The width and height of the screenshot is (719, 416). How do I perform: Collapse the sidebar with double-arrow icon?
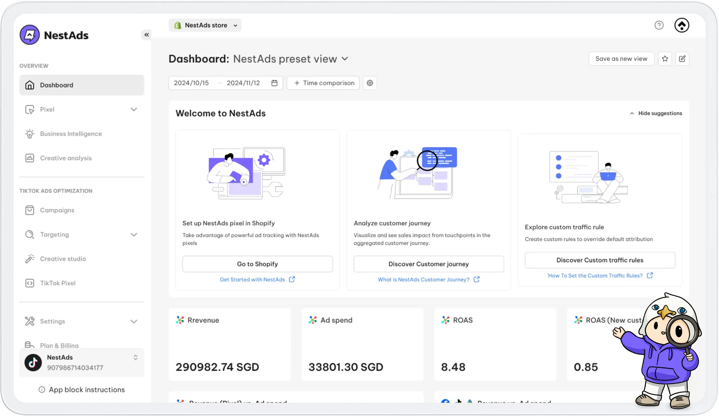pos(146,35)
